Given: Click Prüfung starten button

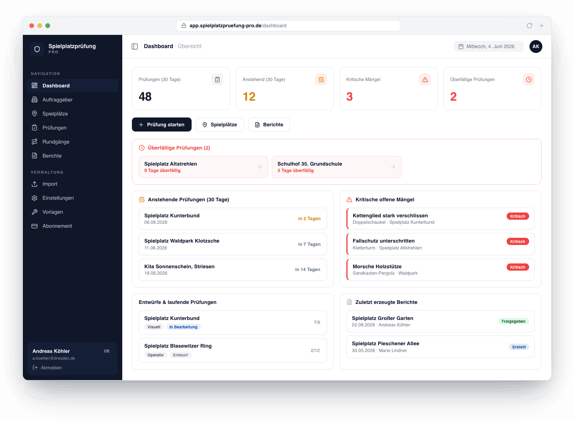Looking at the screenshot, I should pyautogui.click(x=162, y=125).
